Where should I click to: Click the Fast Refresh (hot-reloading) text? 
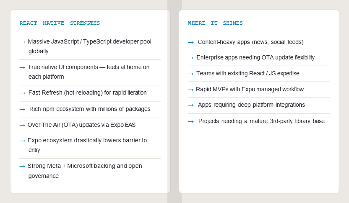pos(87,93)
